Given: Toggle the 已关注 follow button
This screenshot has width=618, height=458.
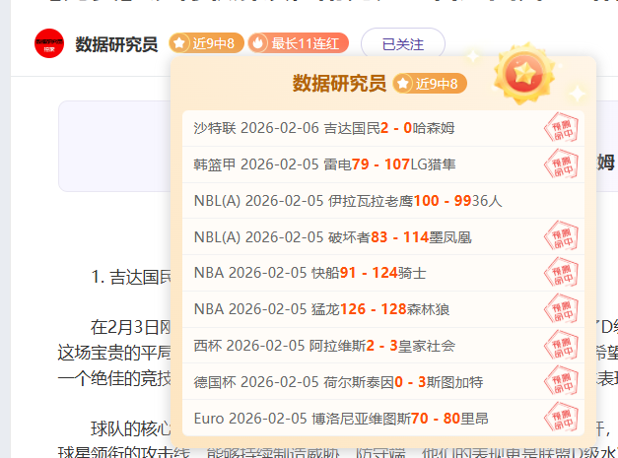Looking at the screenshot, I should (402, 44).
